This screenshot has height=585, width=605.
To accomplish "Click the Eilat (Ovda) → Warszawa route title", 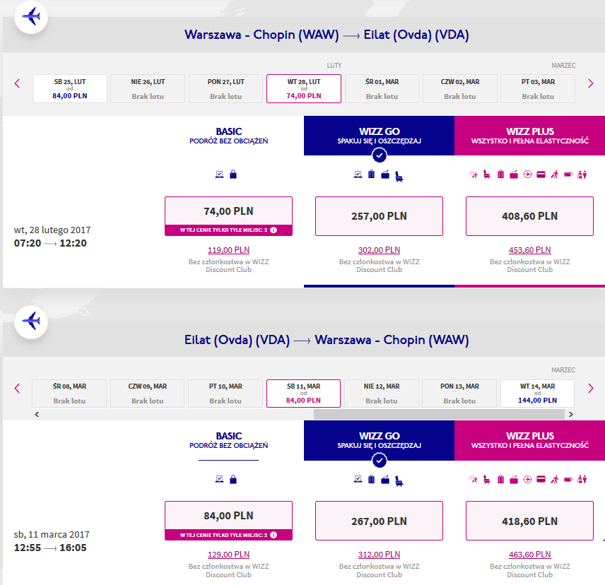I will [327, 340].
